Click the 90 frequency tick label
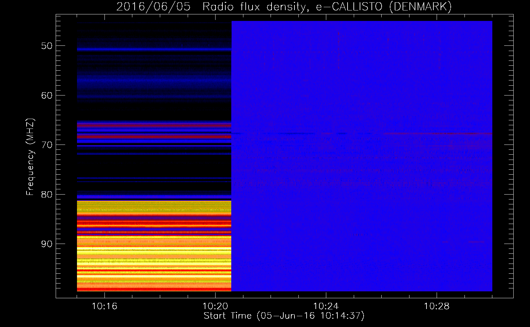The image size is (530, 327). pyautogui.click(x=47, y=244)
